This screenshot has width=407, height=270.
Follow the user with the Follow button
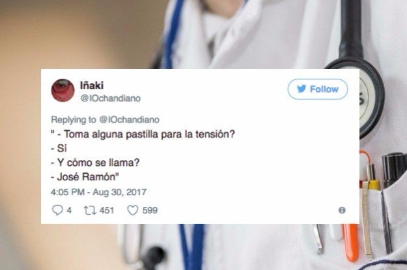[317, 89]
